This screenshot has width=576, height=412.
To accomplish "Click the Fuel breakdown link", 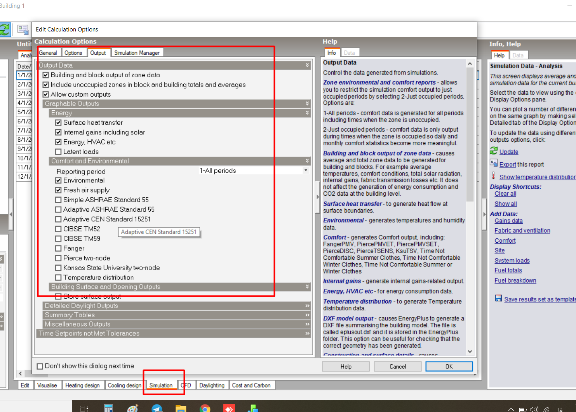I will click(515, 281).
